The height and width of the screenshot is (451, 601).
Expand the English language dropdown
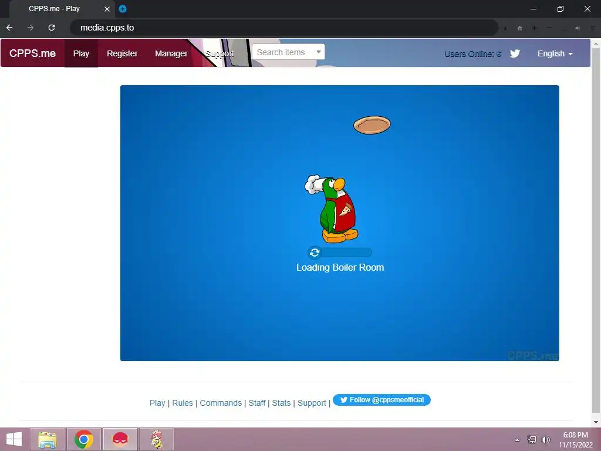point(555,53)
